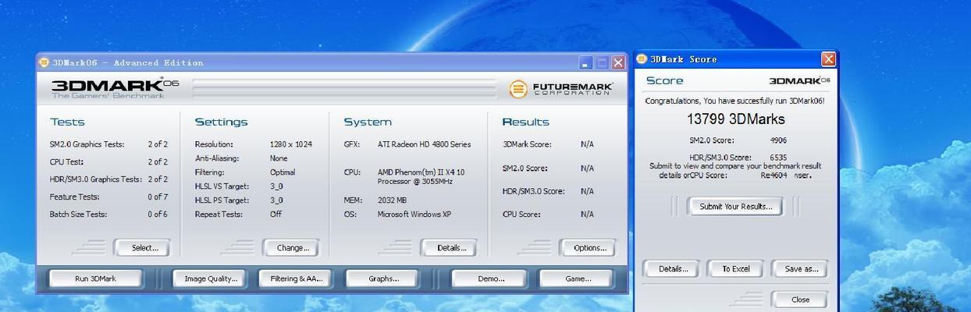Start benchmark with Run 3DMark button
This screenshot has width=971, height=312.
pos(95,278)
